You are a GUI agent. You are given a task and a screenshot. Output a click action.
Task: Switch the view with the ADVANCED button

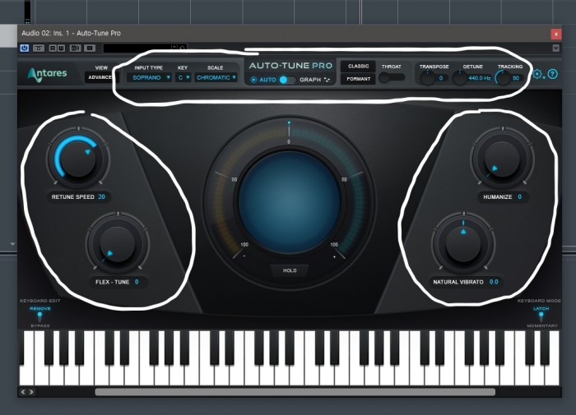click(x=100, y=77)
